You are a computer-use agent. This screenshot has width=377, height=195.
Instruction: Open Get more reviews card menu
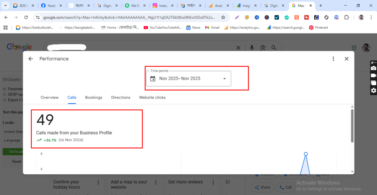[x=213, y=182]
